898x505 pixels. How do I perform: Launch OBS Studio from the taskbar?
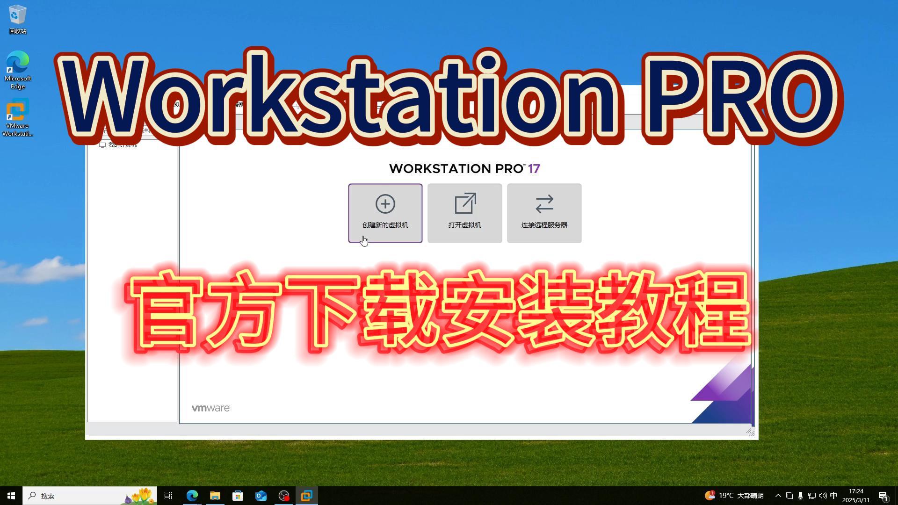(x=284, y=496)
